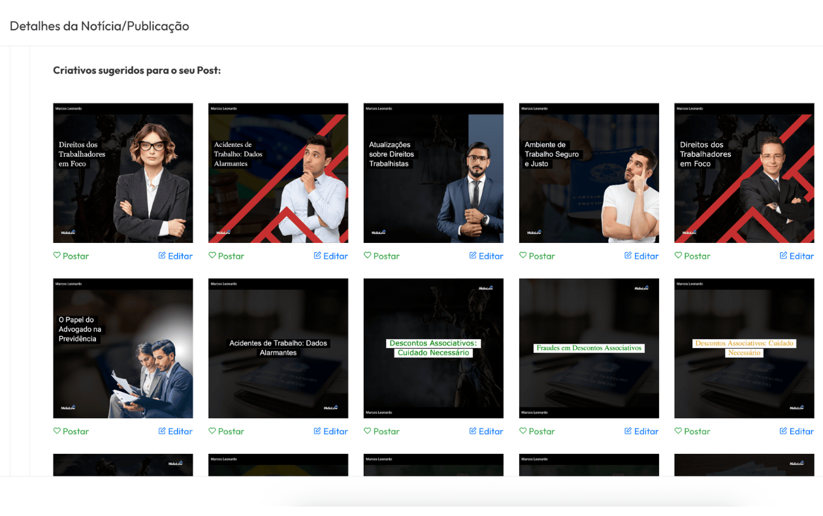Click heart icon under woman's Direitos dos Trabalhadores card
823x516 pixels.
pyautogui.click(x=57, y=255)
